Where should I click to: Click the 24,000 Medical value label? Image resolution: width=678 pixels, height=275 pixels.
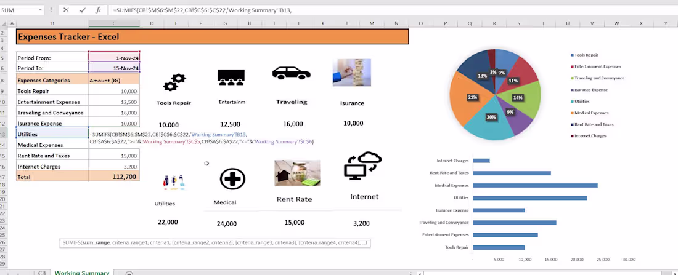pyautogui.click(x=227, y=223)
